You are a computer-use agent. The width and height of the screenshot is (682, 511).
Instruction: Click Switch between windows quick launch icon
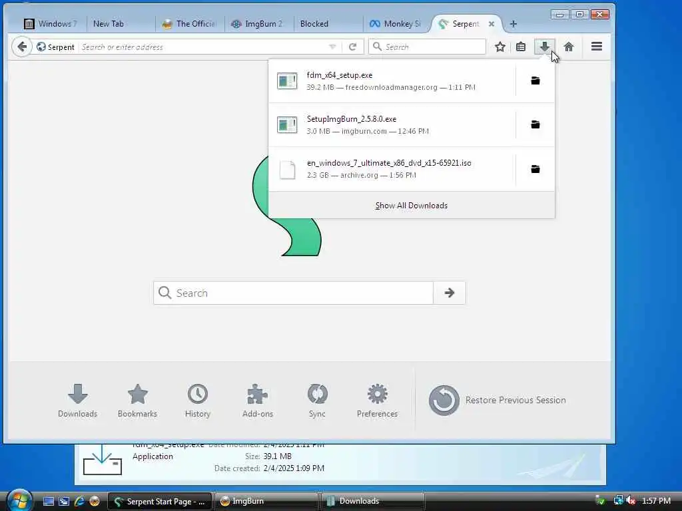pyautogui.click(x=64, y=501)
